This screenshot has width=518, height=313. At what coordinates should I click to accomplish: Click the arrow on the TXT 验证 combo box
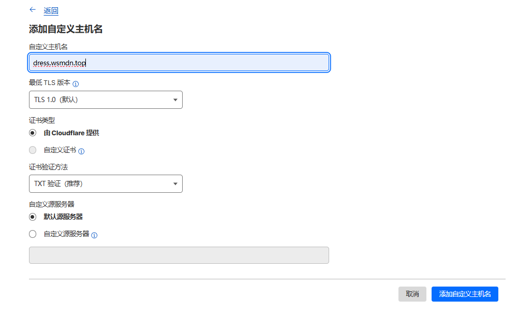175,183
